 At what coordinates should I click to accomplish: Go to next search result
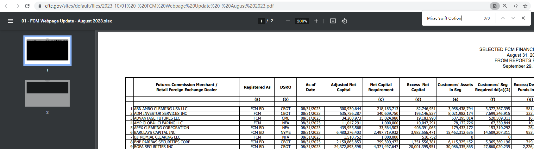(x=513, y=18)
